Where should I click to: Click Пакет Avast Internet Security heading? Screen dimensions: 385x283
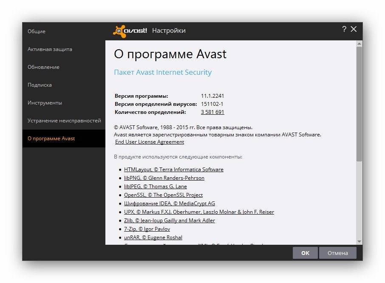pos(163,72)
